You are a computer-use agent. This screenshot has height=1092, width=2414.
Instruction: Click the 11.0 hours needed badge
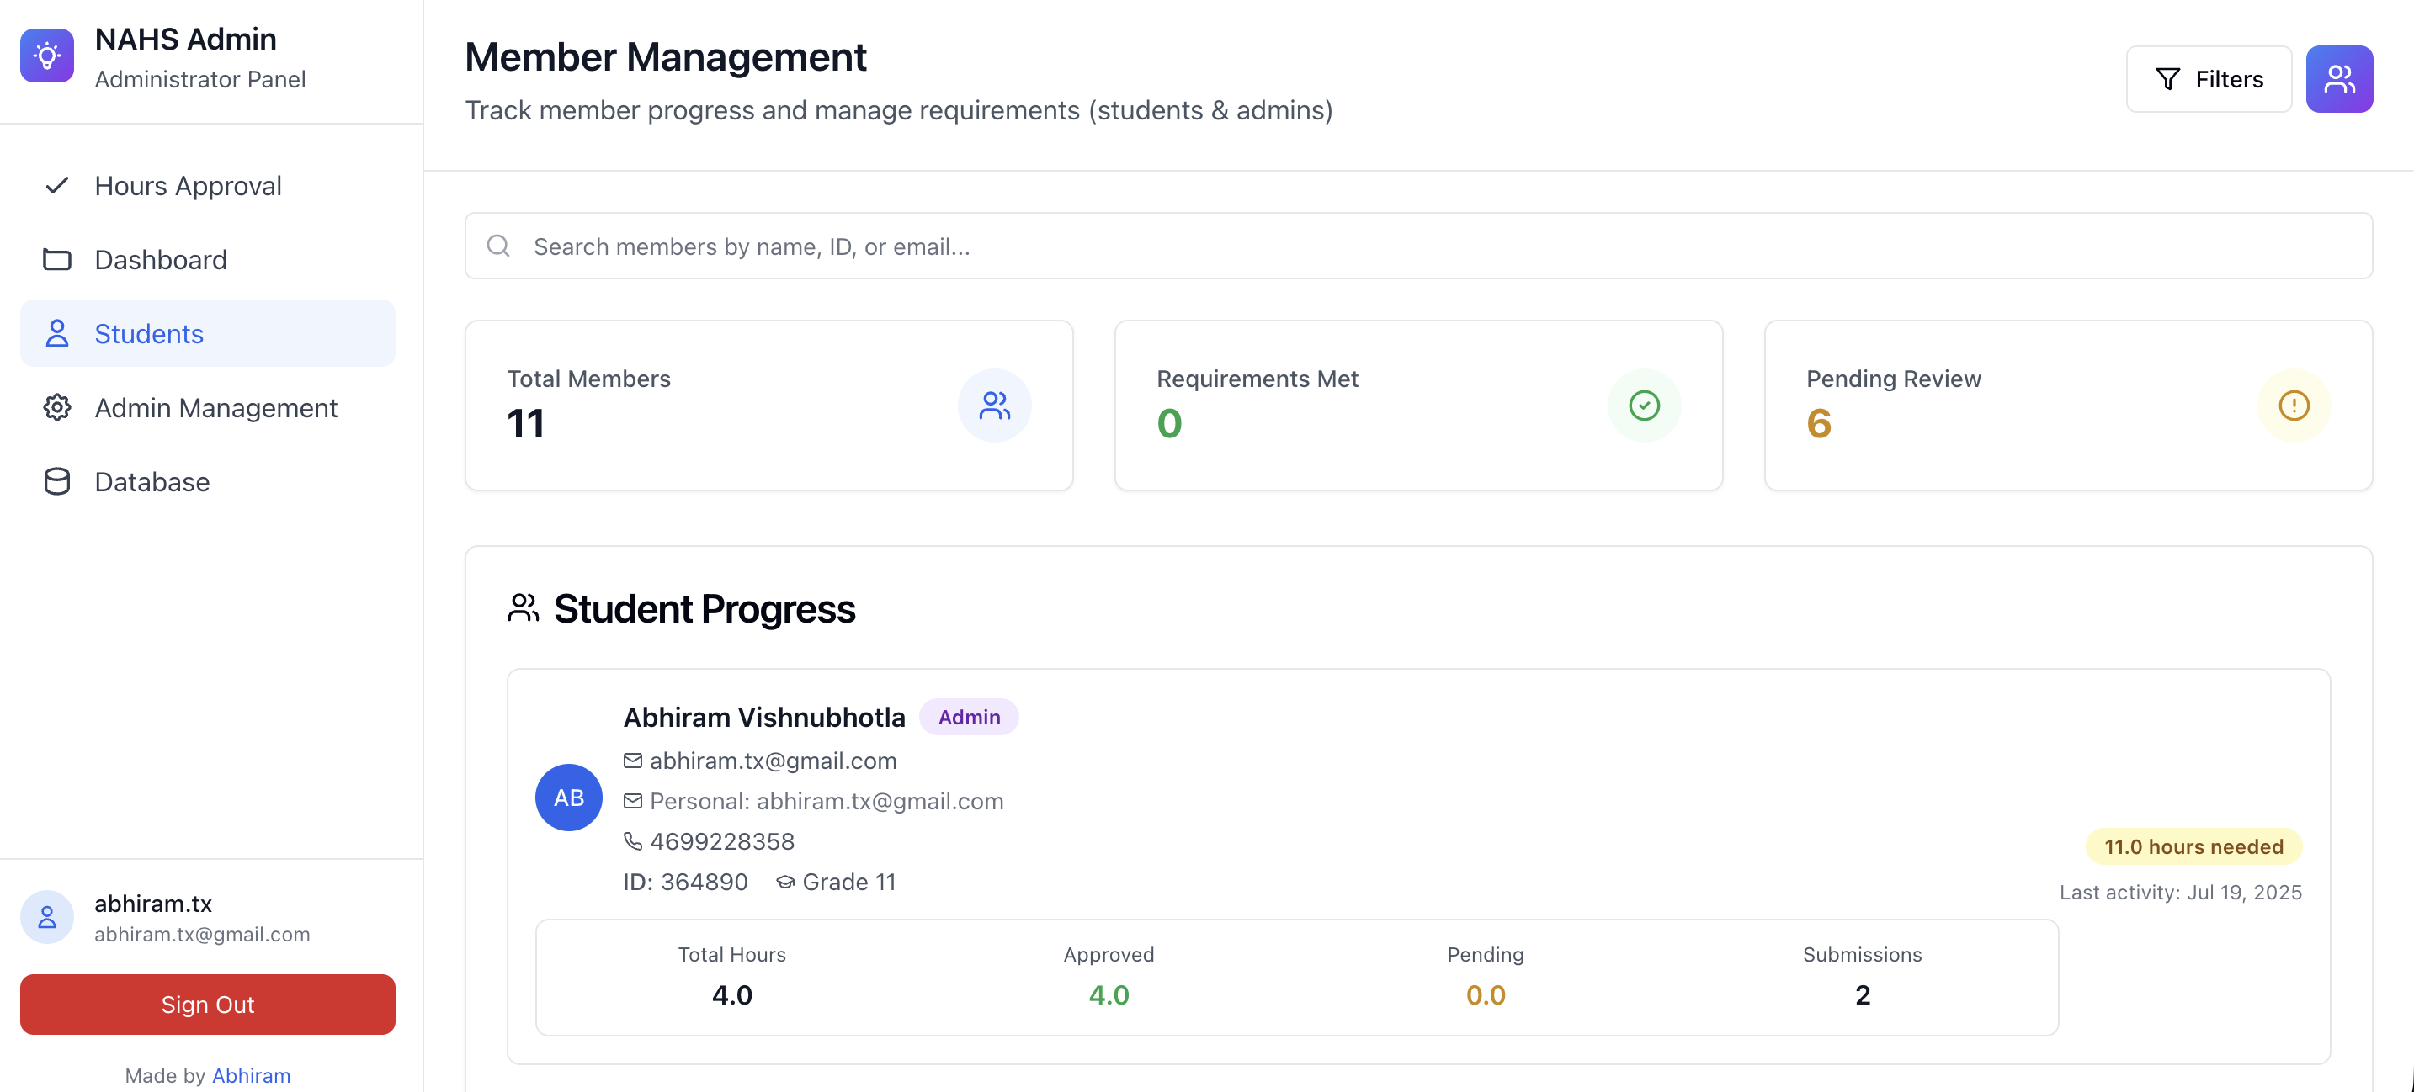pyautogui.click(x=2193, y=846)
